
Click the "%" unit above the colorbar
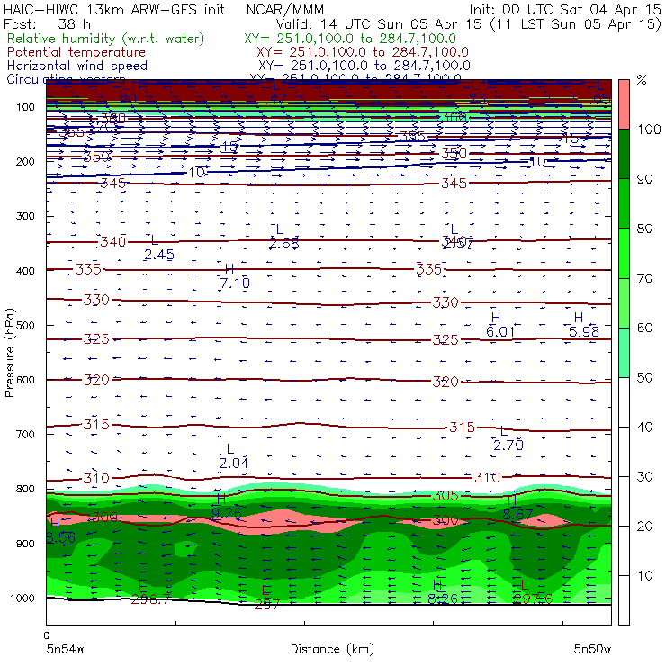642,80
